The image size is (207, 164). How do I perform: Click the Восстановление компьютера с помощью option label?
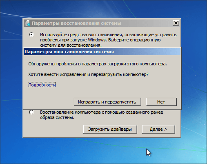point(101,115)
